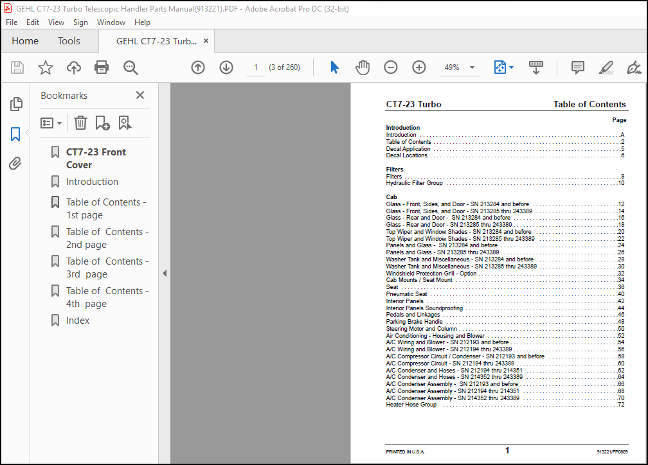Viewport: 648px width, 465px height.
Task: Switch to the Tools tab
Action: pos(69,41)
